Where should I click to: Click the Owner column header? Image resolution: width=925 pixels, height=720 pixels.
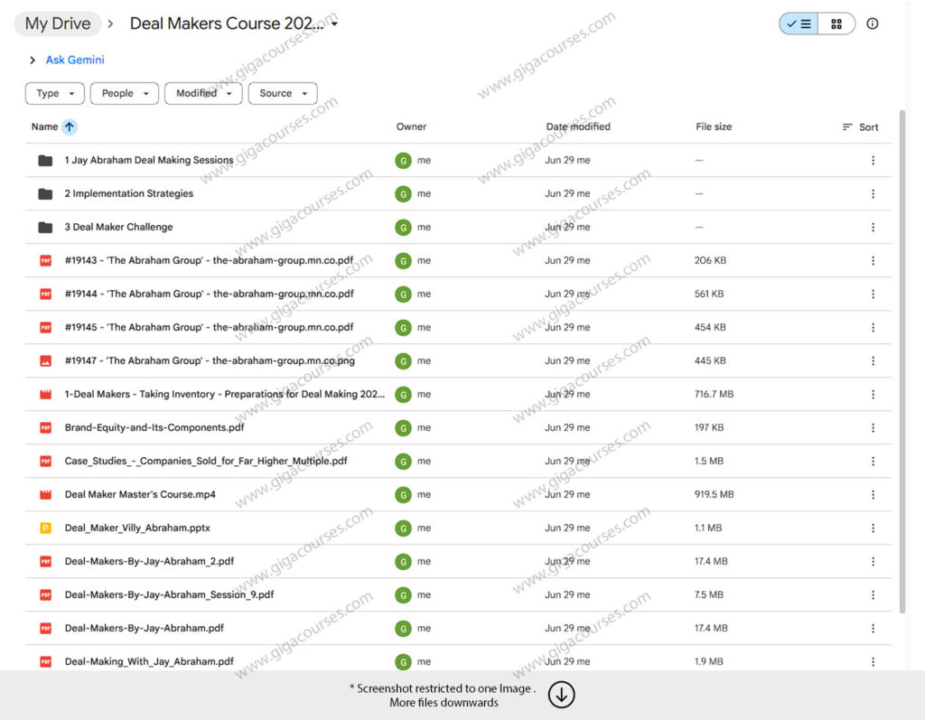[x=411, y=126]
